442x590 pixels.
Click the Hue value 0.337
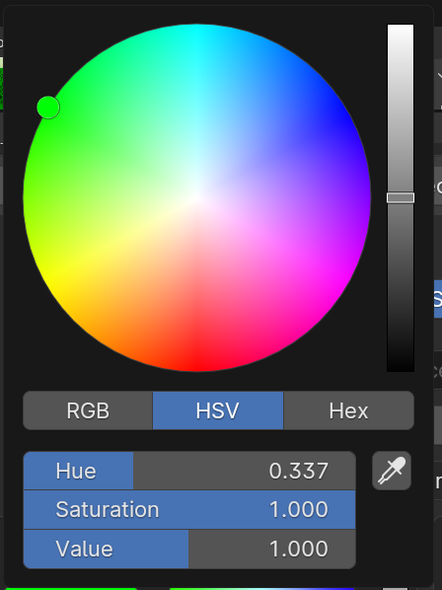coord(299,471)
